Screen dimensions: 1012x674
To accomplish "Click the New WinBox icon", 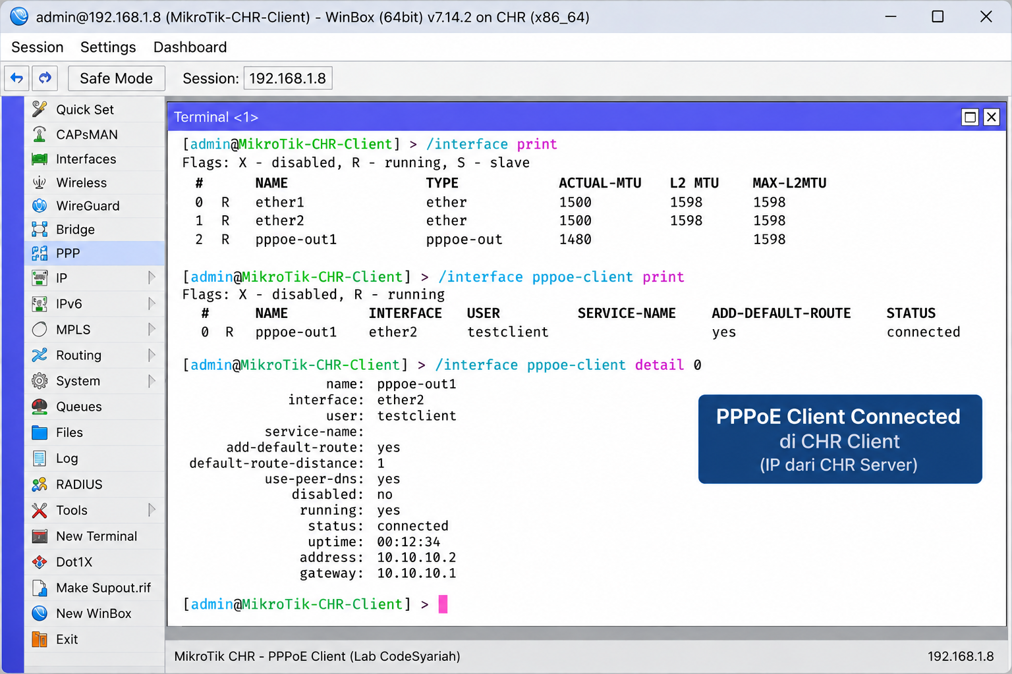I will (x=40, y=613).
